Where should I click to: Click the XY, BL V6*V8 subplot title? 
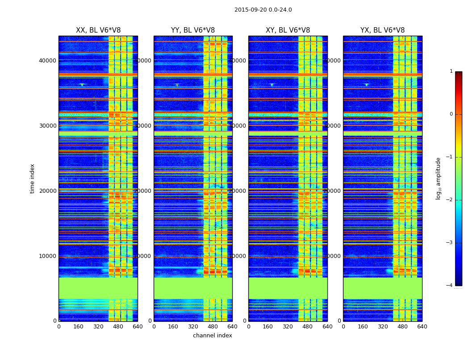tap(288, 30)
